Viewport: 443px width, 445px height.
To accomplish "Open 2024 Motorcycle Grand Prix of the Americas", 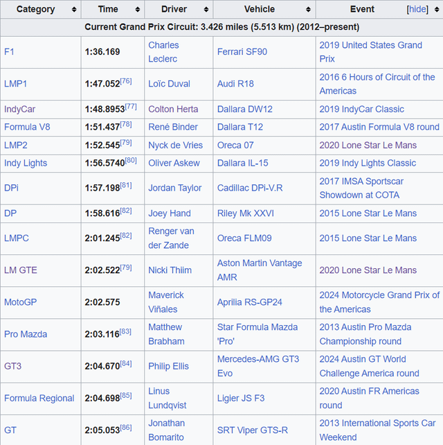I will click(379, 302).
